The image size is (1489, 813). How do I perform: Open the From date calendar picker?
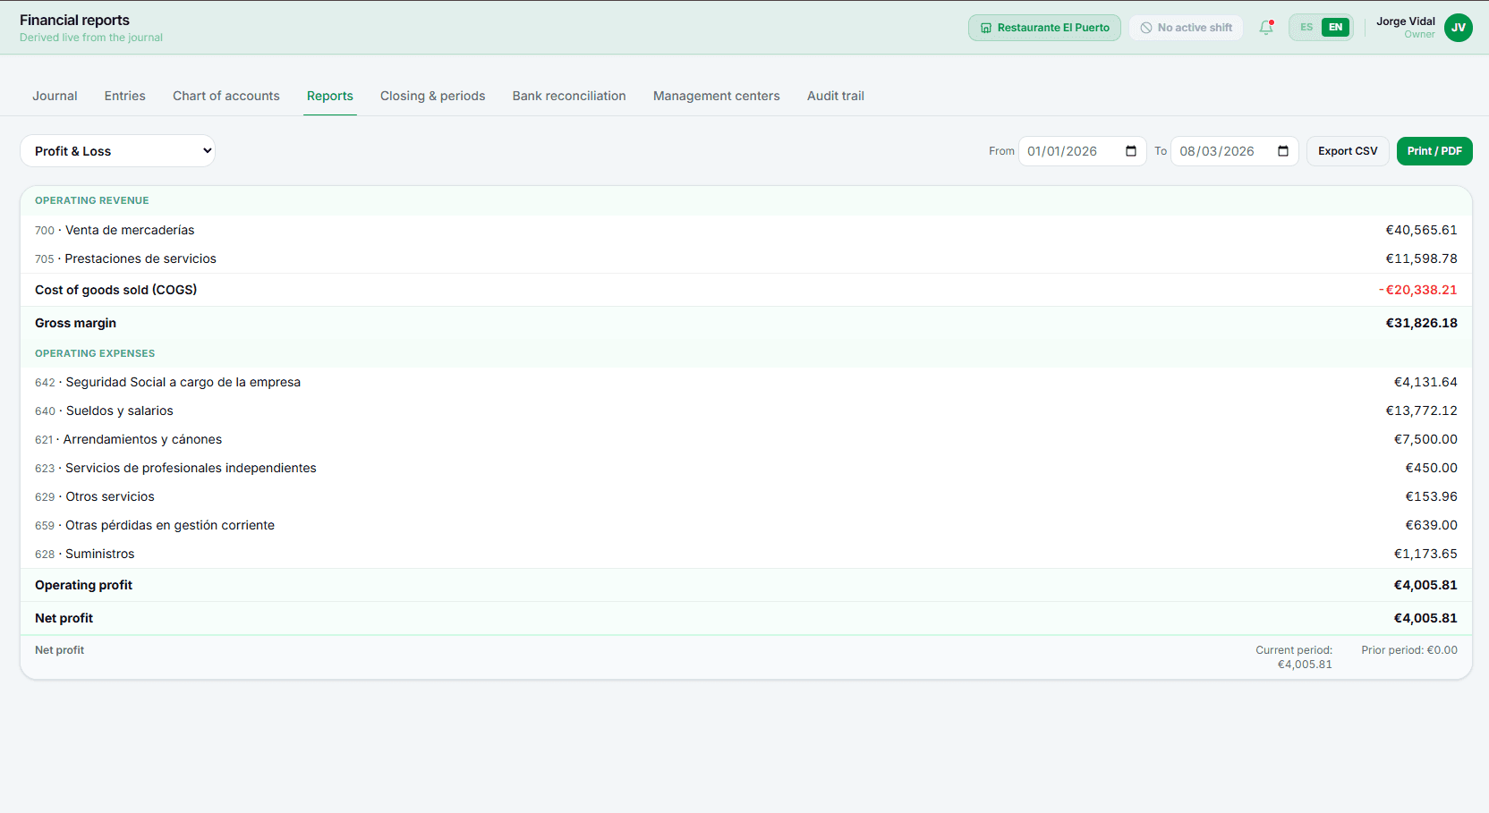tap(1131, 151)
